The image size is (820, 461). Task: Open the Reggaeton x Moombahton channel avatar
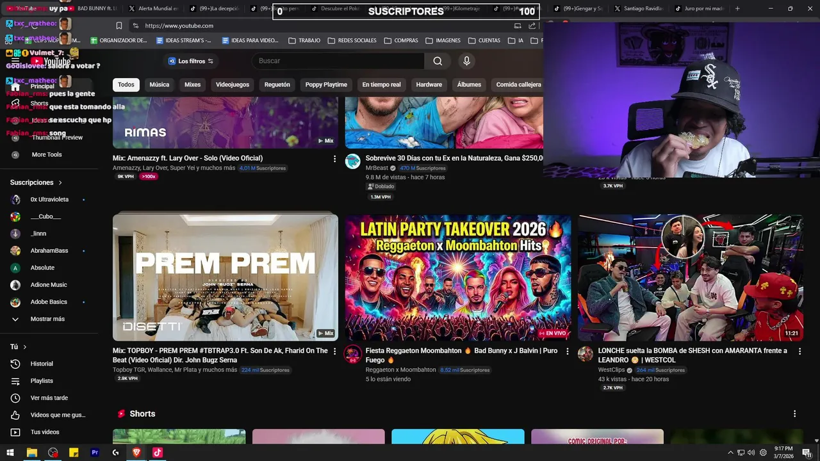(x=353, y=354)
